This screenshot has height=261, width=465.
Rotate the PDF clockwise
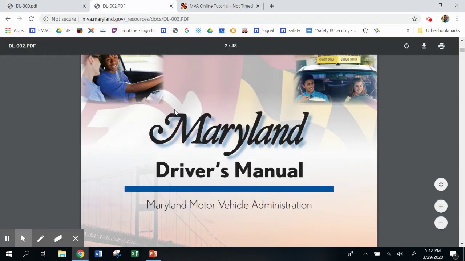point(407,46)
